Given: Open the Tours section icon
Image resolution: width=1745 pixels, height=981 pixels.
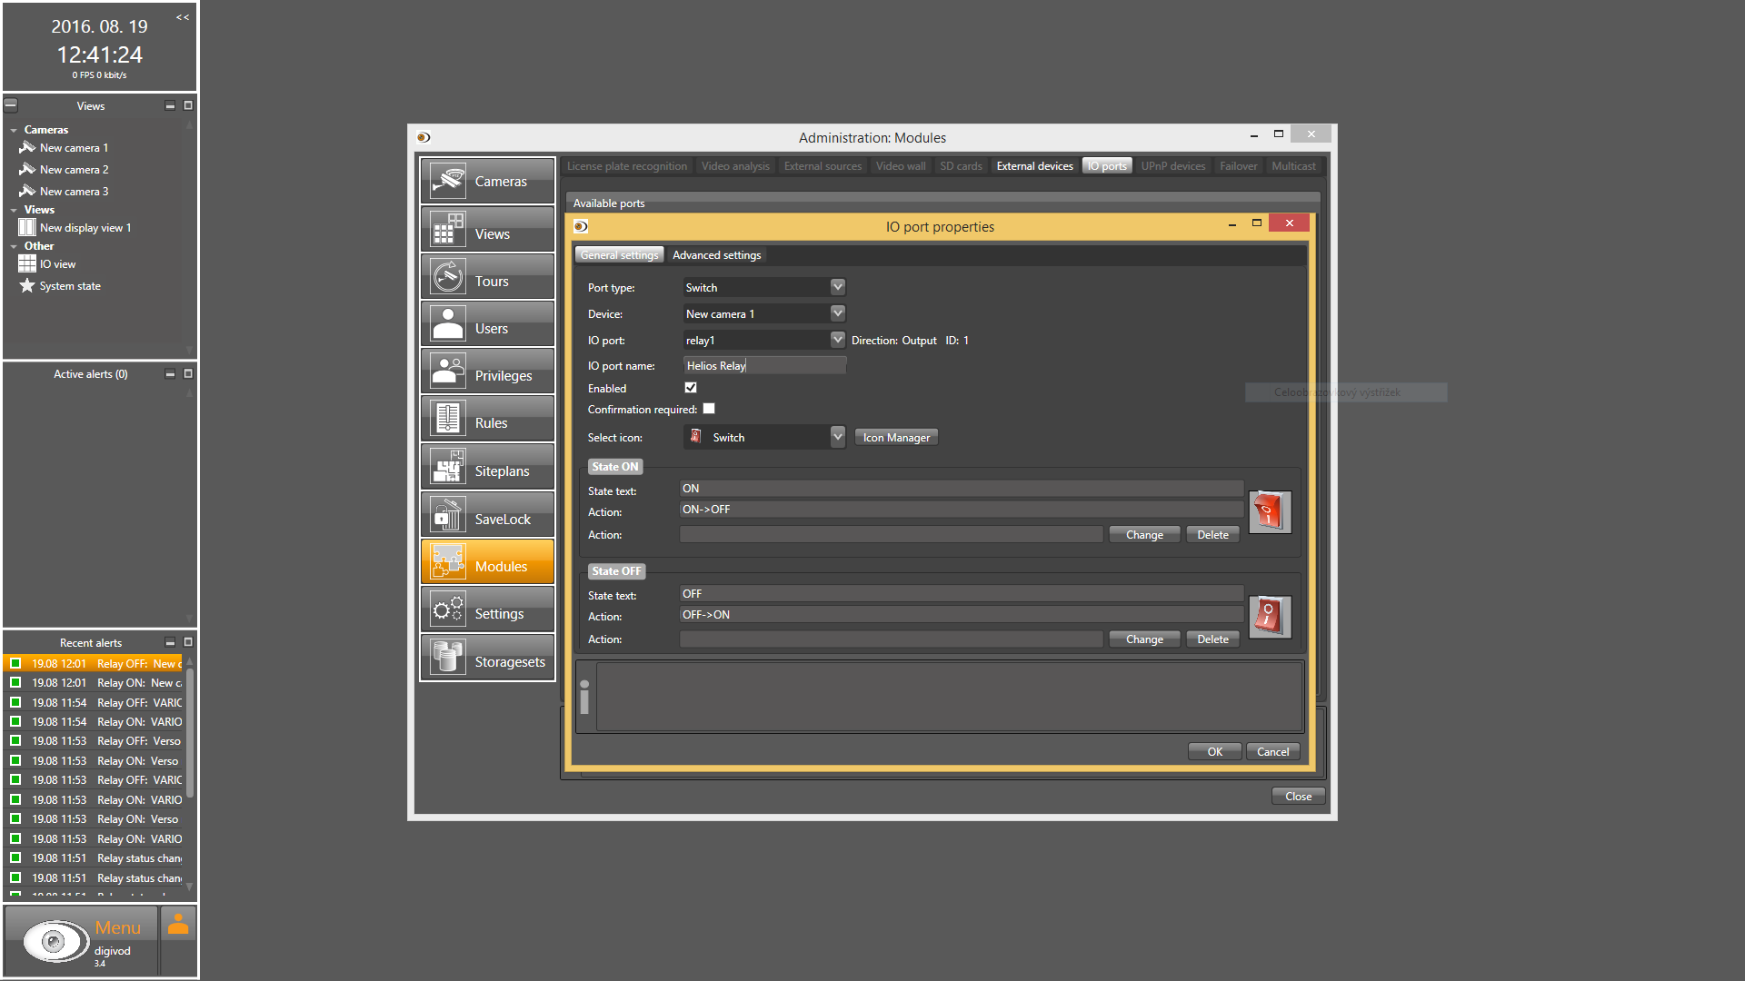Looking at the screenshot, I should coord(448,277).
